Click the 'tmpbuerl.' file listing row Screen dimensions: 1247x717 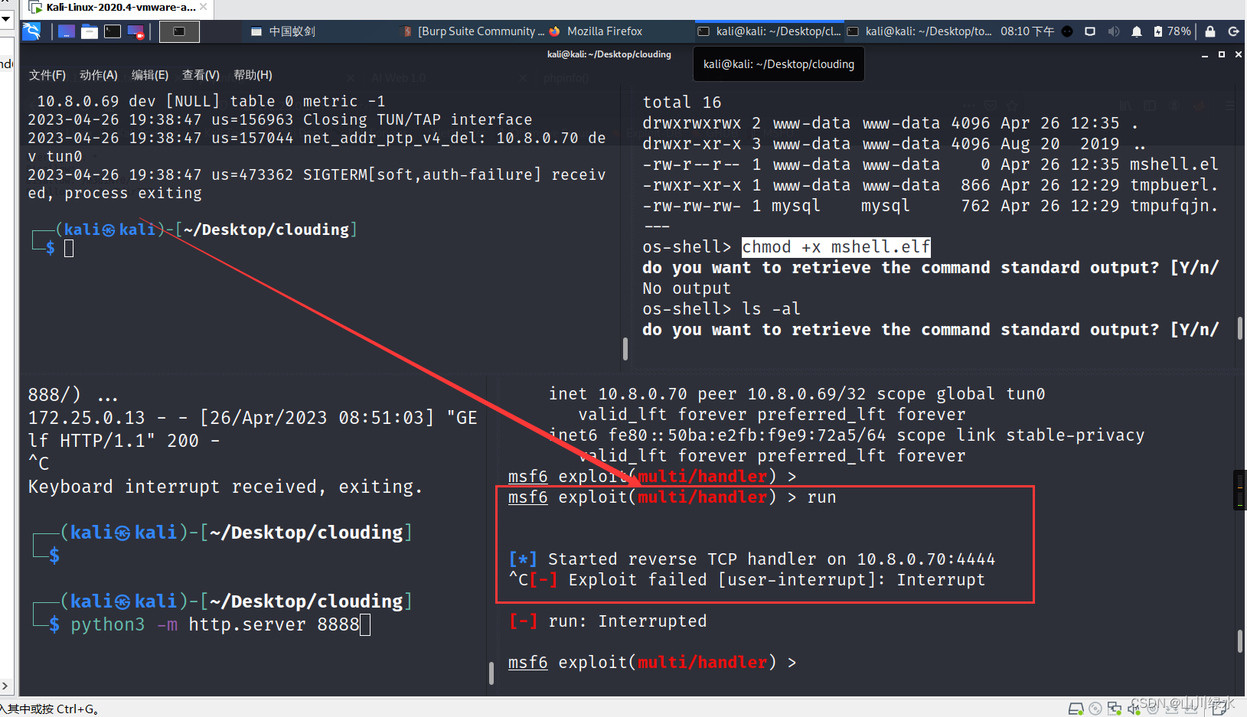pos(930,185)
